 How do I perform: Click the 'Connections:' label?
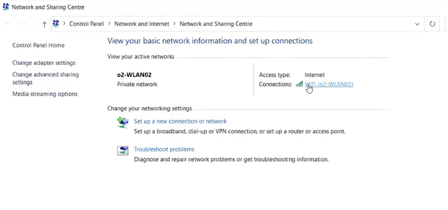tap(276, 84)
